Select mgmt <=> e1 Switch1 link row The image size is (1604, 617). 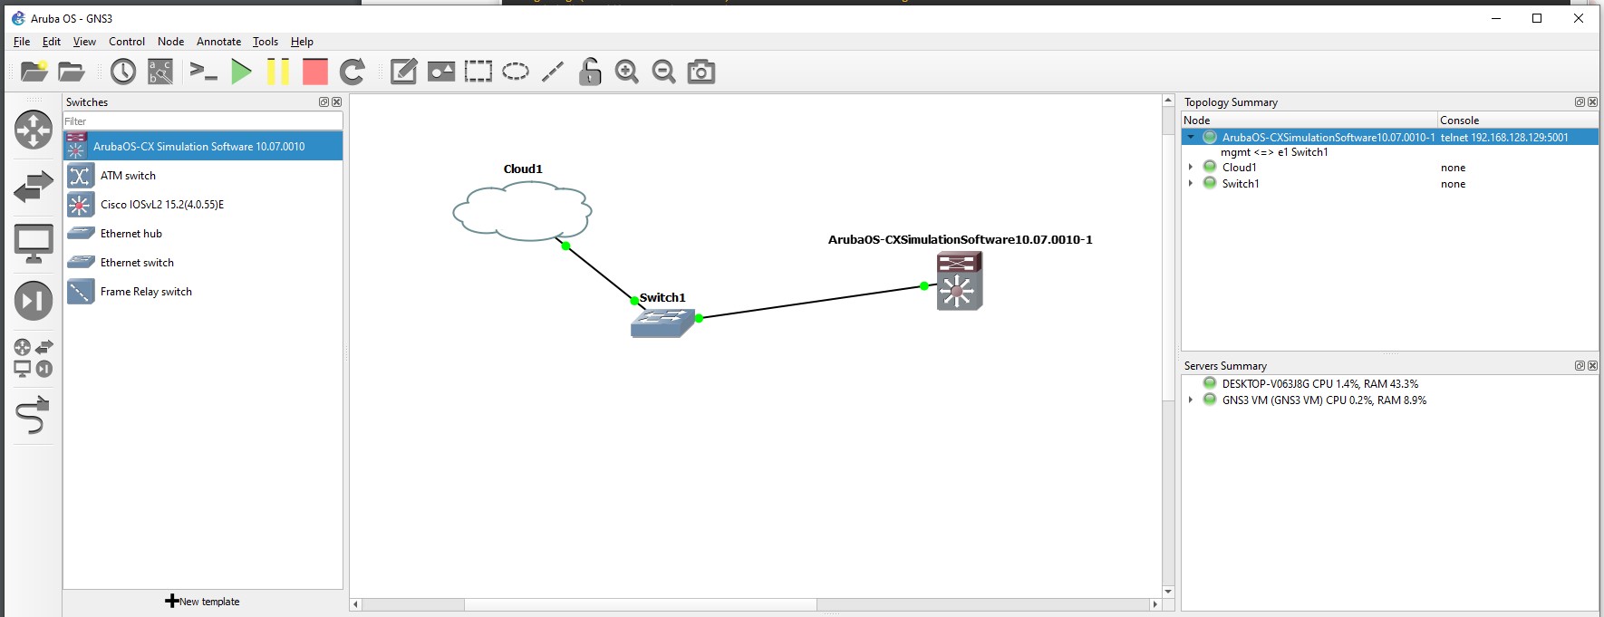click(x=1390, y=152)
